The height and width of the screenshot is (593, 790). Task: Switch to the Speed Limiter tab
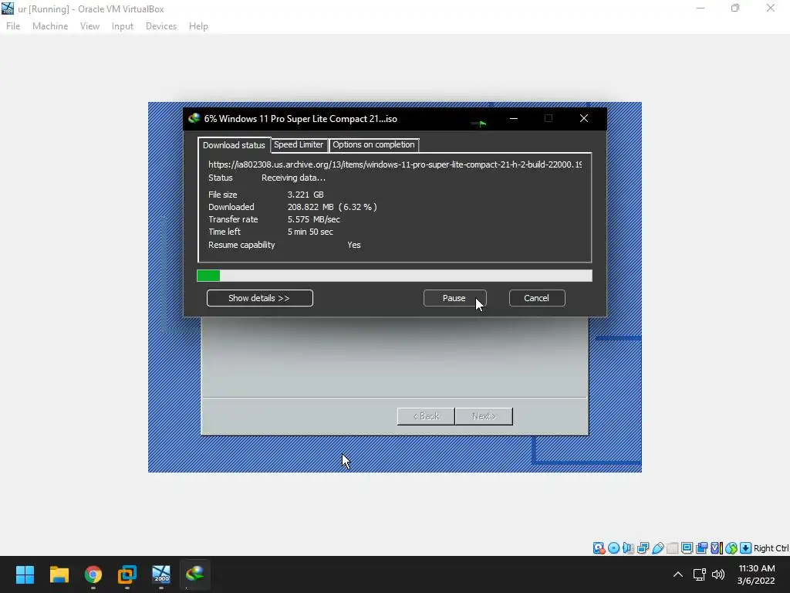pos(299,144)
